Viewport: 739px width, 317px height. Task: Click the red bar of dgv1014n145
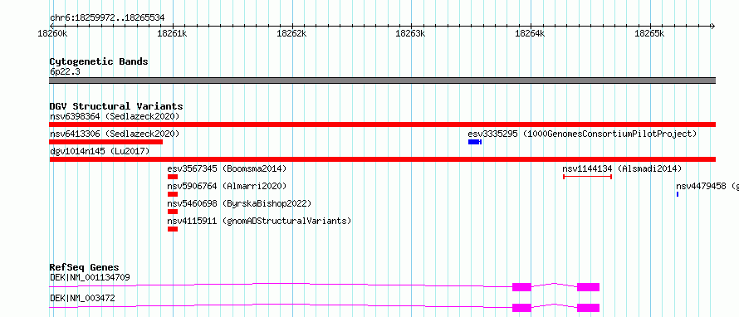[382, 159]
